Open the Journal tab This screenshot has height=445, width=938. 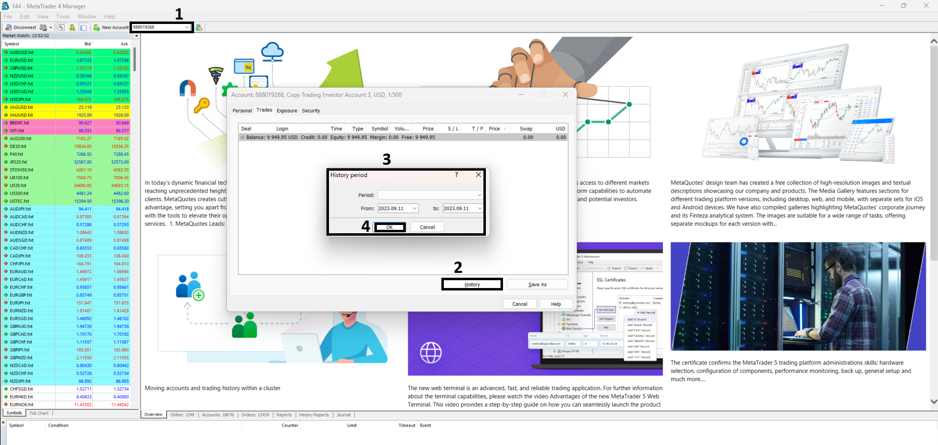tap(344, 415)
